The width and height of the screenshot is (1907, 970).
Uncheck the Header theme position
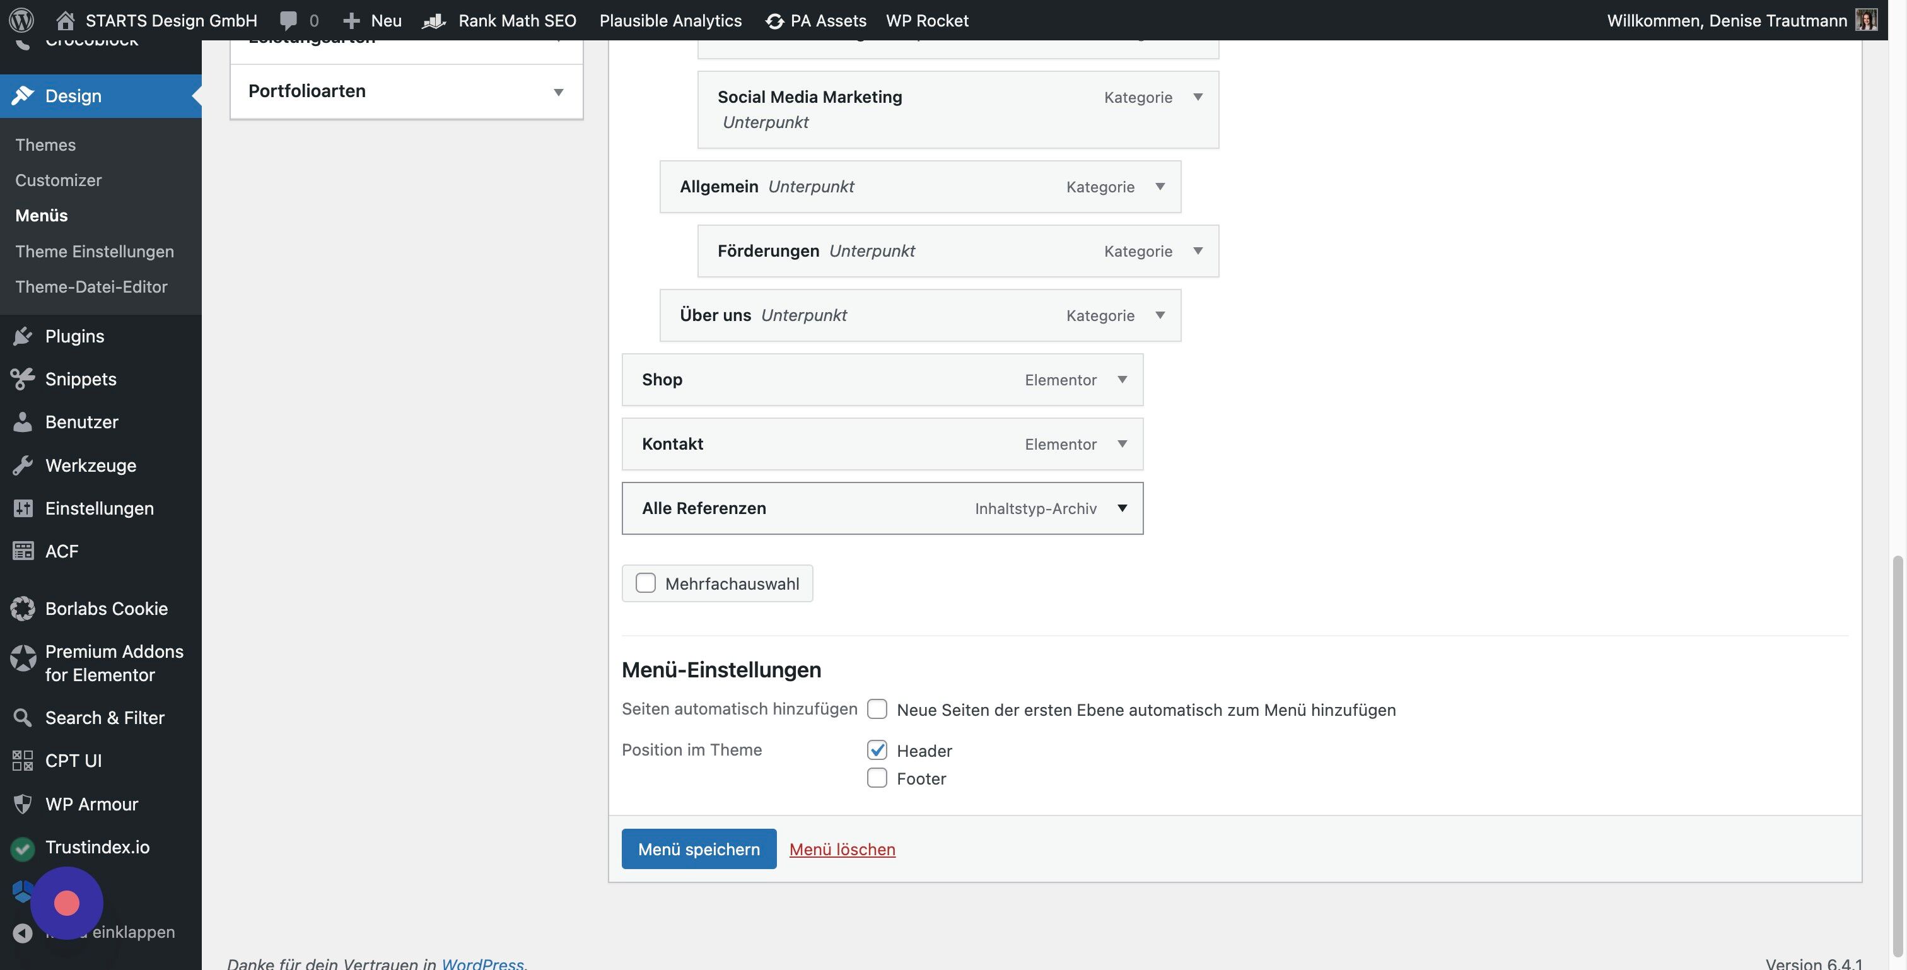click(877, 750)
